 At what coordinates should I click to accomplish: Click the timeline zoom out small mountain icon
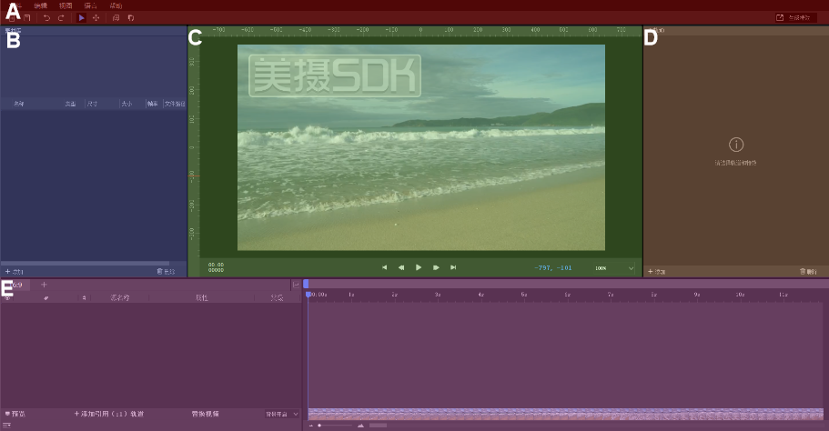[x=311, y=426]
